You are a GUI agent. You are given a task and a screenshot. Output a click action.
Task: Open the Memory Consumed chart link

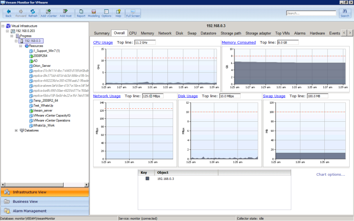(239, 42)
